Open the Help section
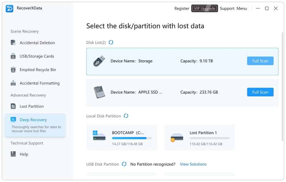 pos(24,155)
